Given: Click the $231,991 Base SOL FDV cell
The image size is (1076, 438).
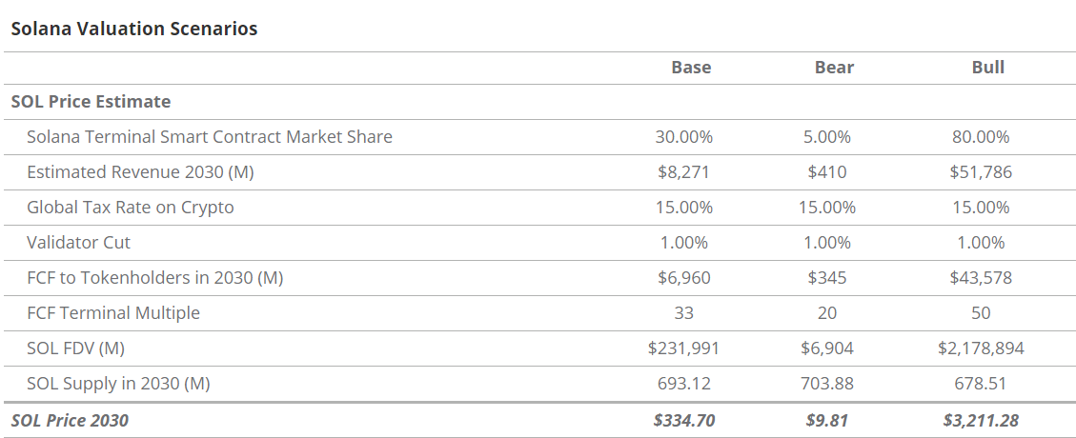Looking at the screenshot, I should [683, 348].
